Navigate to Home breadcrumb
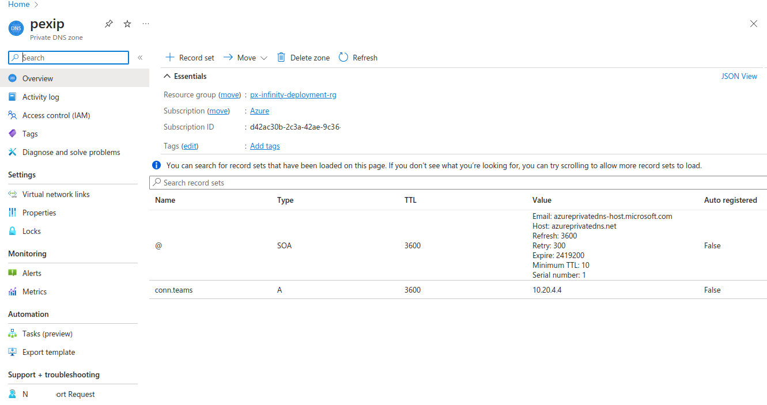The height and width of the screenshot is (405, 767). [x=18, y=4]
